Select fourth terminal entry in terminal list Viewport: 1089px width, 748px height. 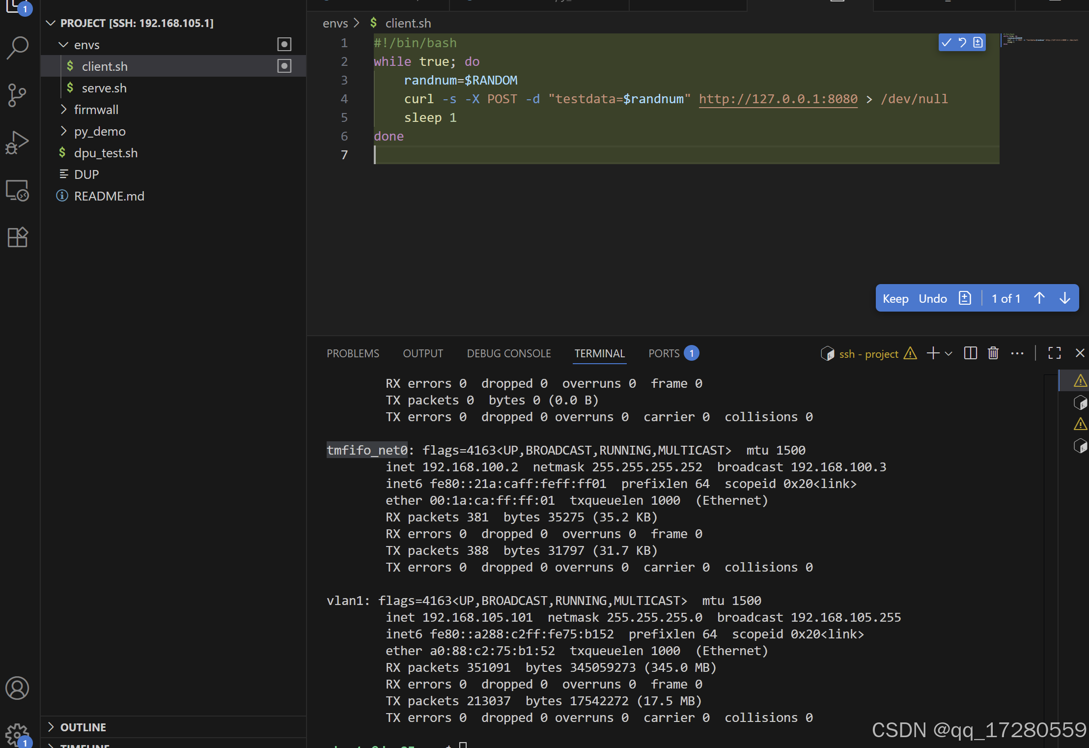pyautogui.click(x=1080, y=446)
